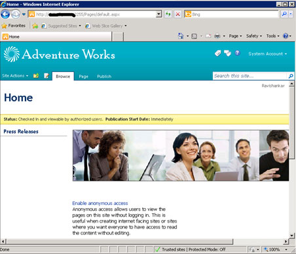Click the blue Help question icon in toolbar
This screenshot has width=296, height=254.
click(286, 36)
